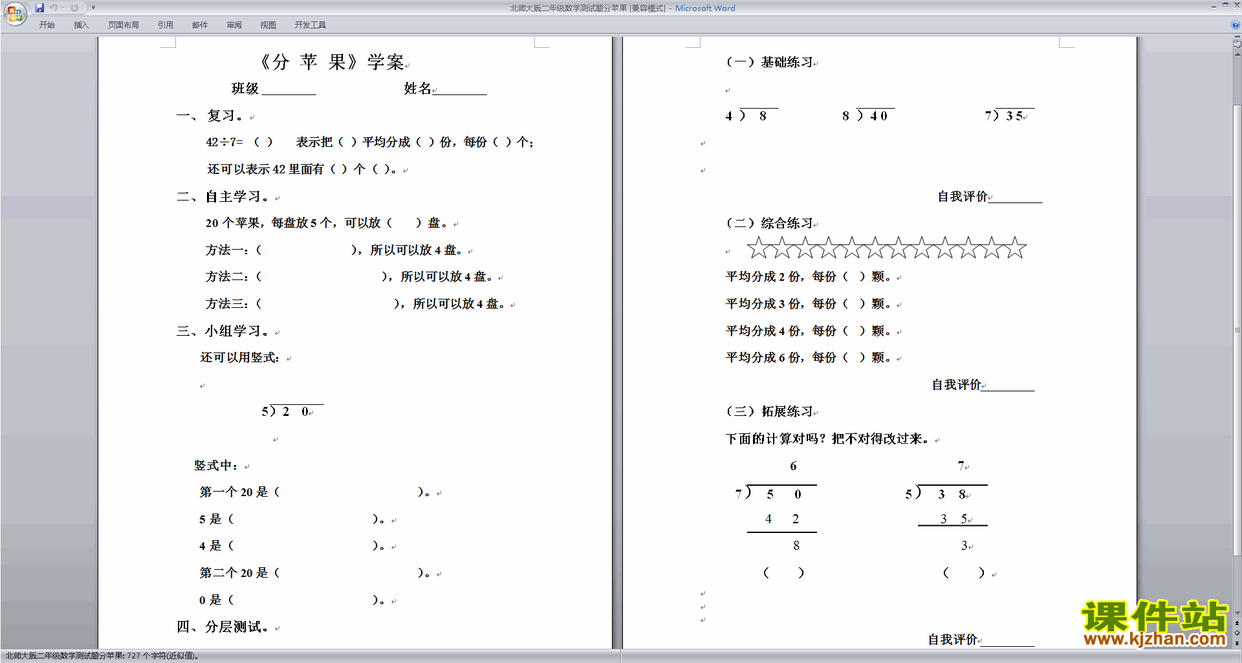
Task: Click the text 竖式中:
Action: pyautogui.click(x=216, y=466)
